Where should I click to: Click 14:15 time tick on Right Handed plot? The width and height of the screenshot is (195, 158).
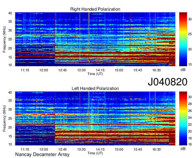pyautogui.click(x=100, y=70)
